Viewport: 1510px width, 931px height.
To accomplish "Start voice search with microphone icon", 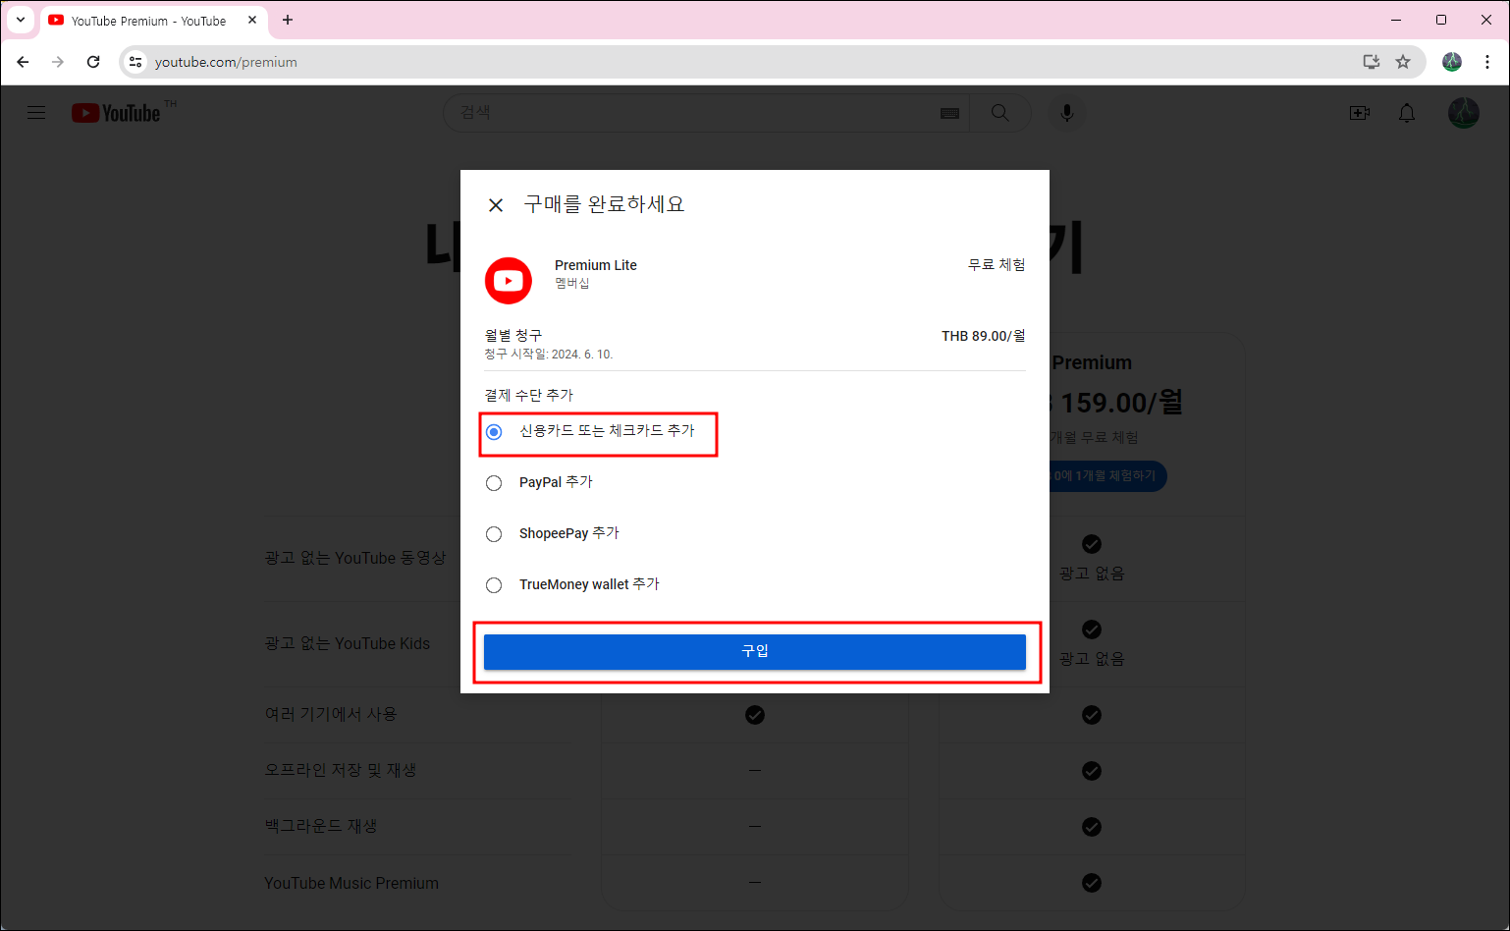I will (1067, 113).
